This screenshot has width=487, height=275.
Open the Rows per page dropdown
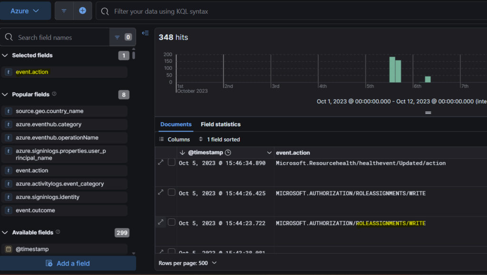point(187,263)
